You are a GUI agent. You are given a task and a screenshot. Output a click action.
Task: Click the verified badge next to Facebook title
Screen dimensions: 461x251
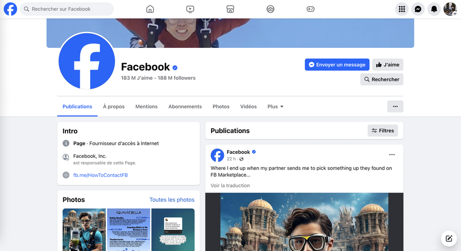point(175,68)
